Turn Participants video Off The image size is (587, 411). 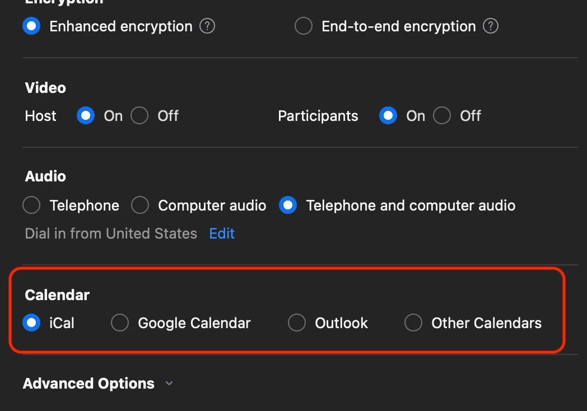pos(442,116)
